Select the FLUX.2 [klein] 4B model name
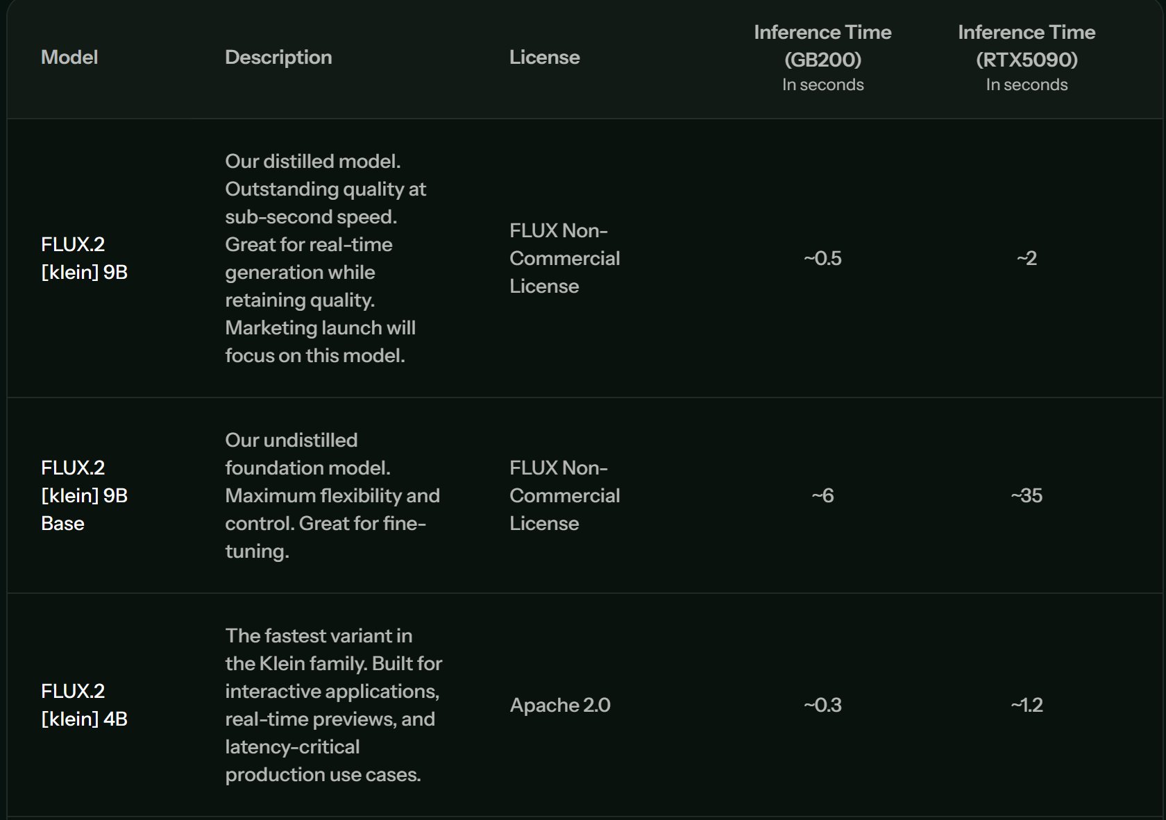Viewport: 1166px width, 820px height. [84, 705]
